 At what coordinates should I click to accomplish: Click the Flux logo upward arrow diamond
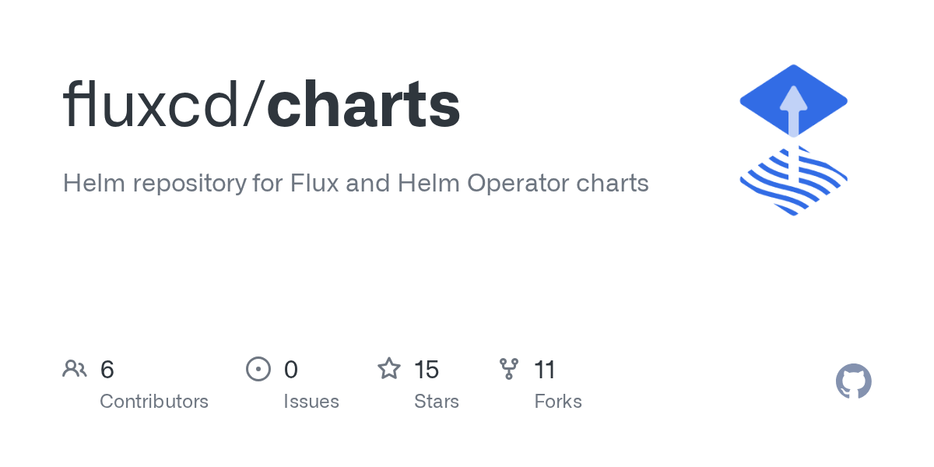point(793,100)
